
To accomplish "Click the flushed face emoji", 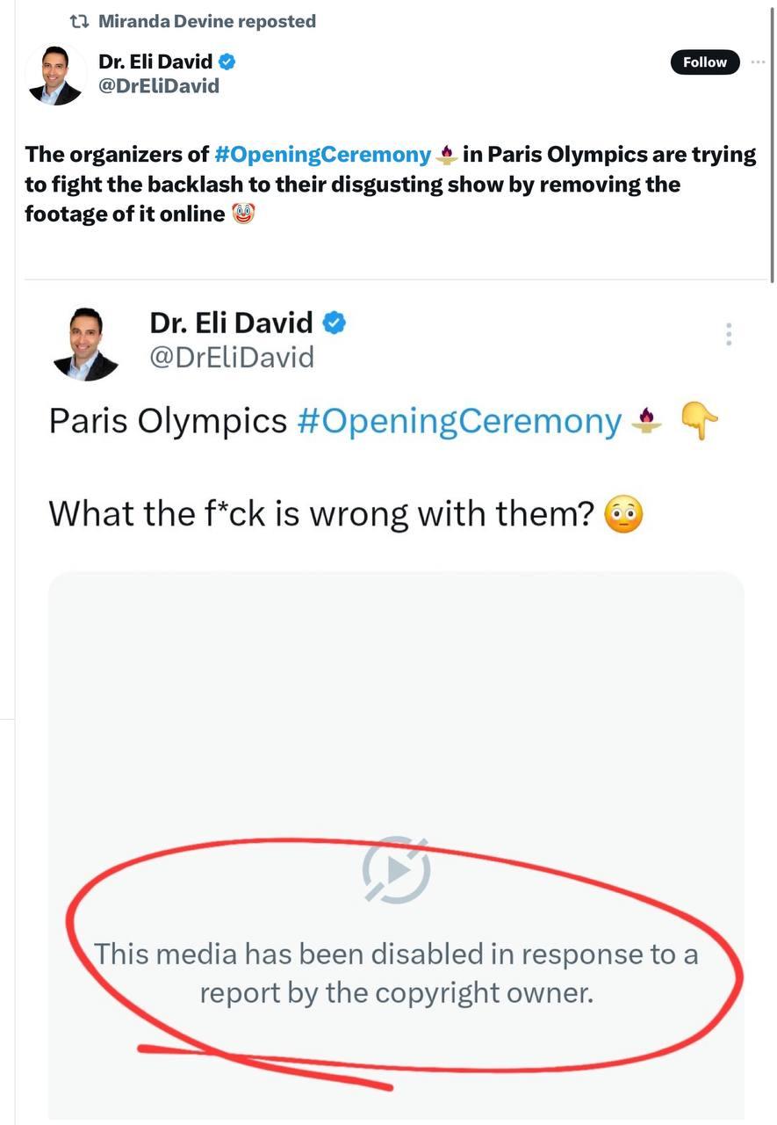I will click(624, 514).
